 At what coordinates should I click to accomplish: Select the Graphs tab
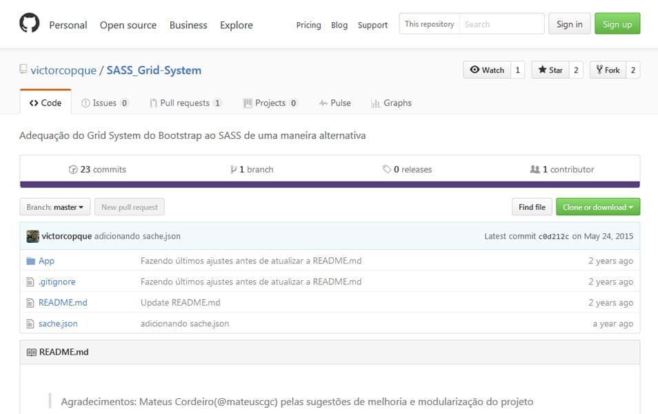391,102
